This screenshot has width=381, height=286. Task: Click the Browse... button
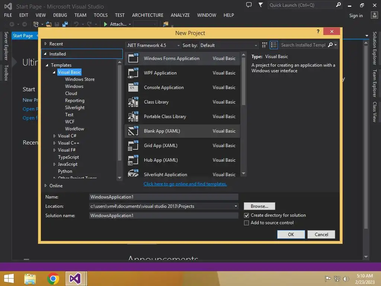click(x=259, y=206)
